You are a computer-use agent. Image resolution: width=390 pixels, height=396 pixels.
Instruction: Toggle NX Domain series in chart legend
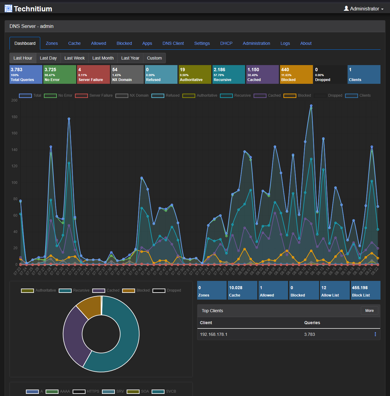tap(132, 95)
